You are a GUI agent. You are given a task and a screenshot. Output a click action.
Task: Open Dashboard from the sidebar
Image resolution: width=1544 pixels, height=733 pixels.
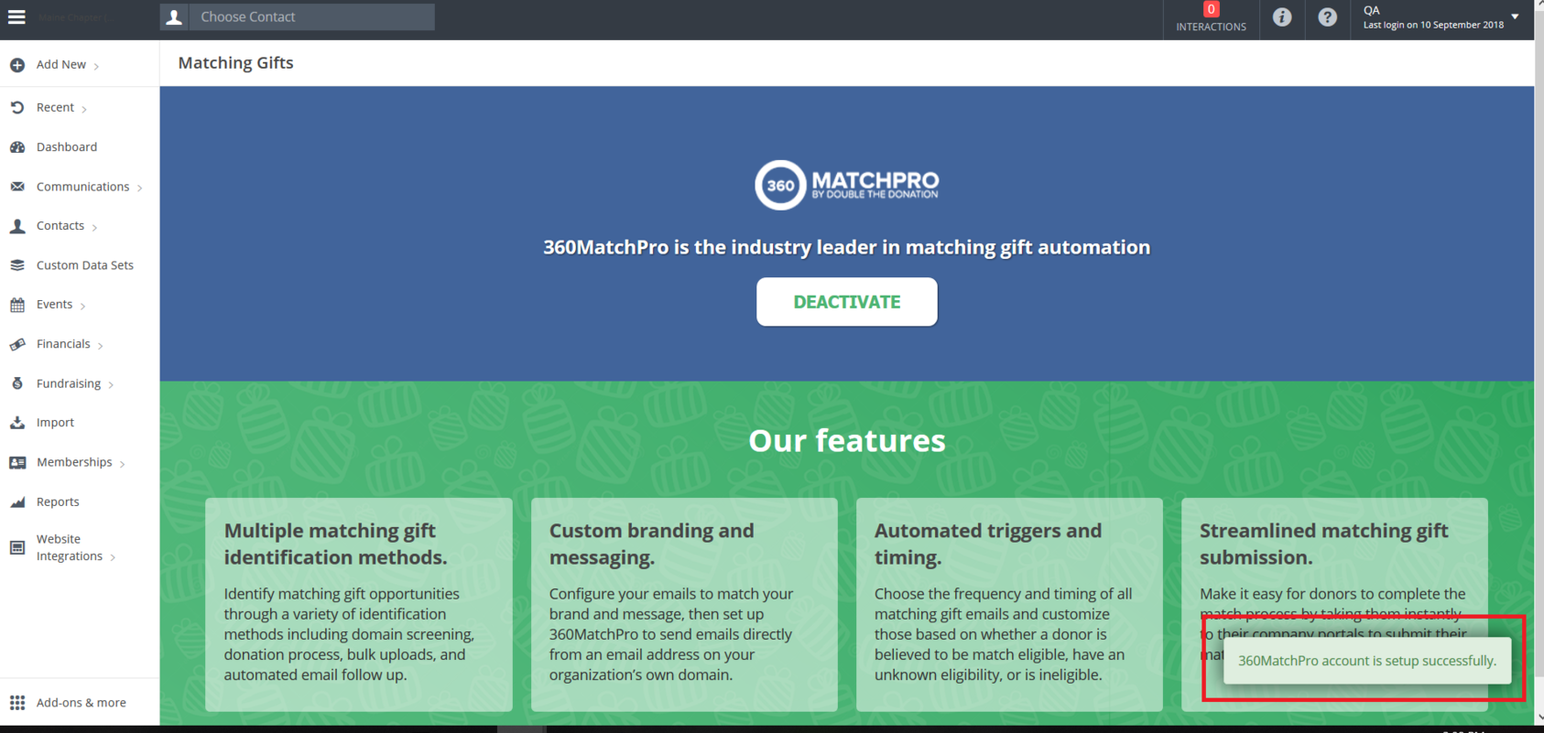tap(67, 146)
